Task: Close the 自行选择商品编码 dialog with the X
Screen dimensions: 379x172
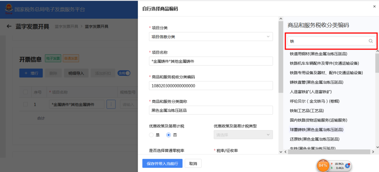Action: point(374,7)
